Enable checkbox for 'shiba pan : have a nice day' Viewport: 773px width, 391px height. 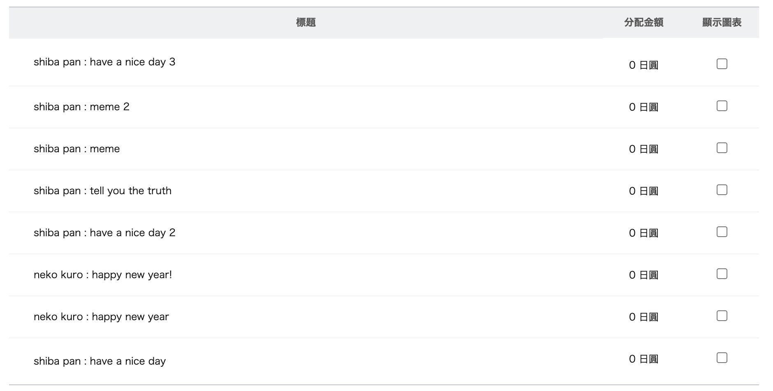(x=722, y=358)
